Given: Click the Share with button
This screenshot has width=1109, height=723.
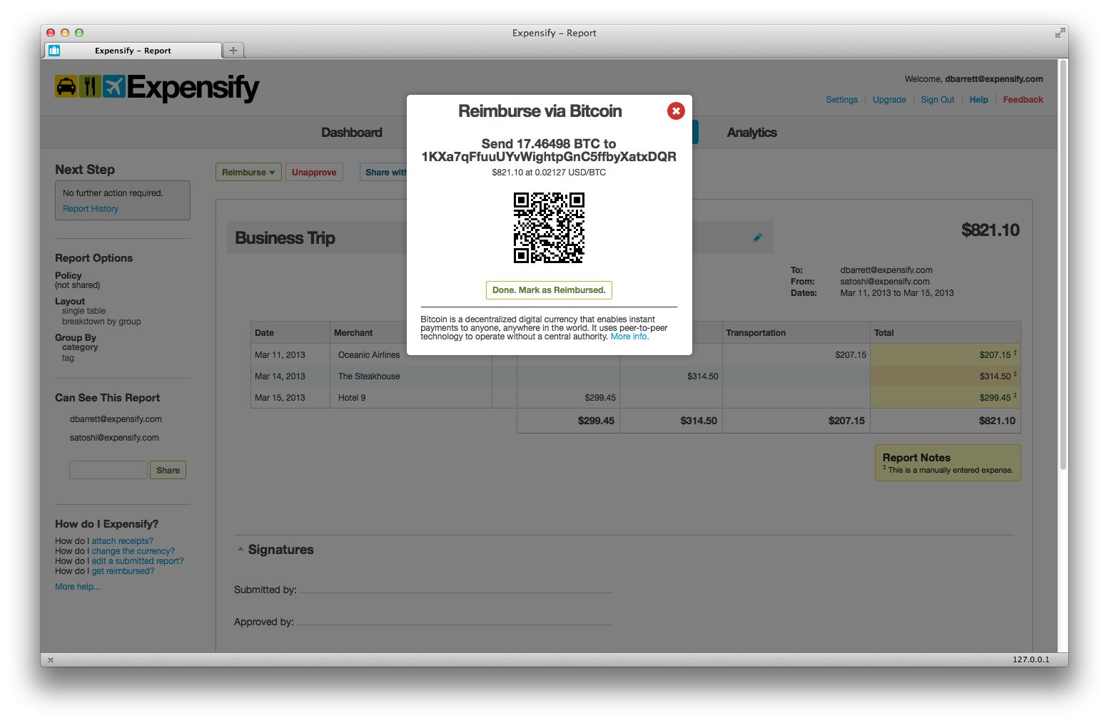Looking at the screenshot, I should coord(384,172).
